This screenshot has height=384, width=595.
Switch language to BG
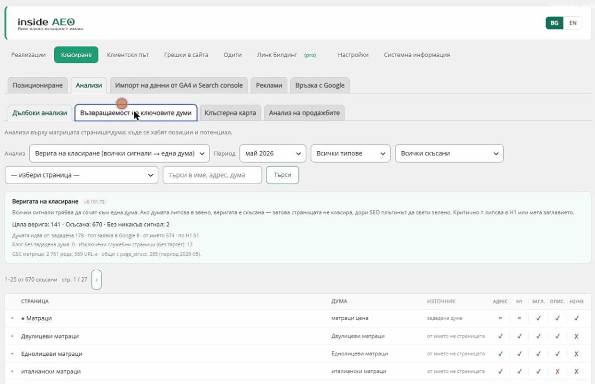click(554, 23)
